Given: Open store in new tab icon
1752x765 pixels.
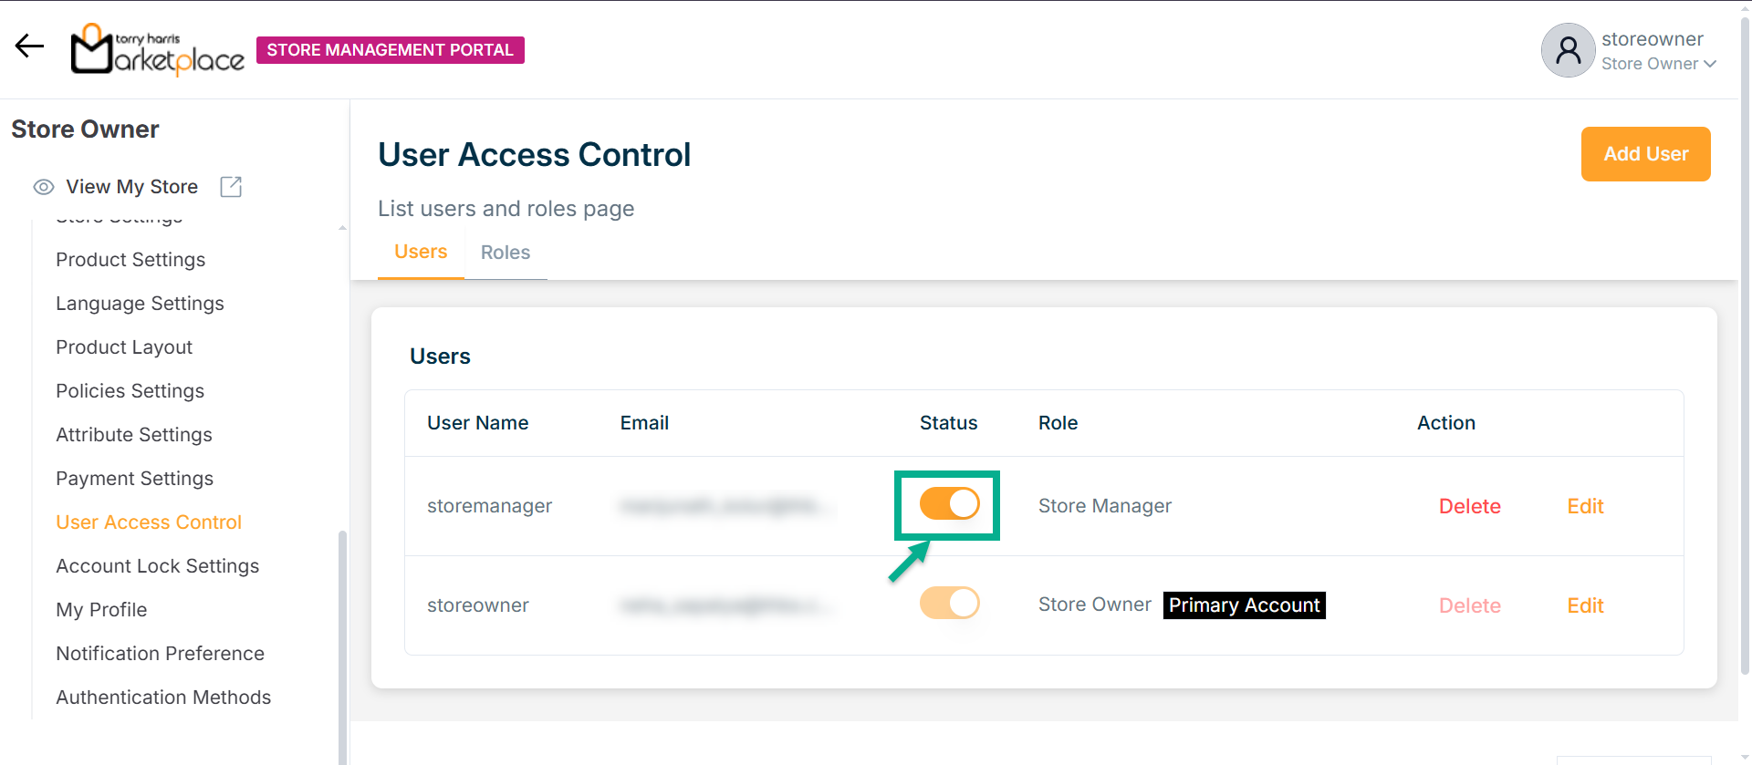Looking at the screenshot, I should (231, 187).
